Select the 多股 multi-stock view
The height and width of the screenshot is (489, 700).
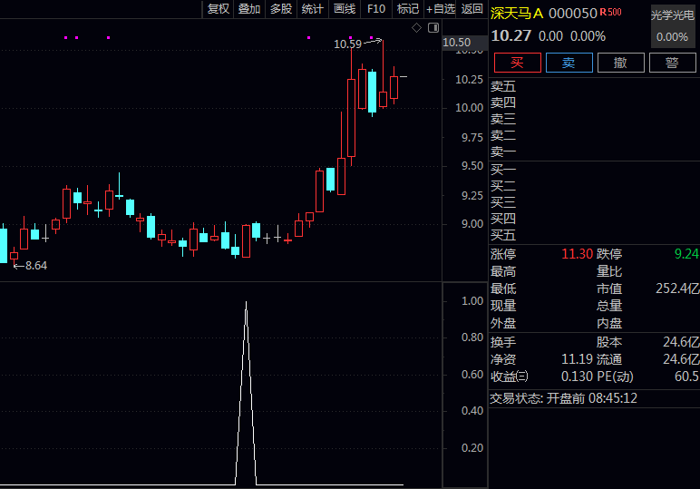click(281, 9)
